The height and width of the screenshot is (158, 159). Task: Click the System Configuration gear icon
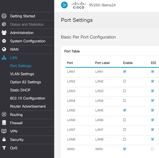point(4,41)
